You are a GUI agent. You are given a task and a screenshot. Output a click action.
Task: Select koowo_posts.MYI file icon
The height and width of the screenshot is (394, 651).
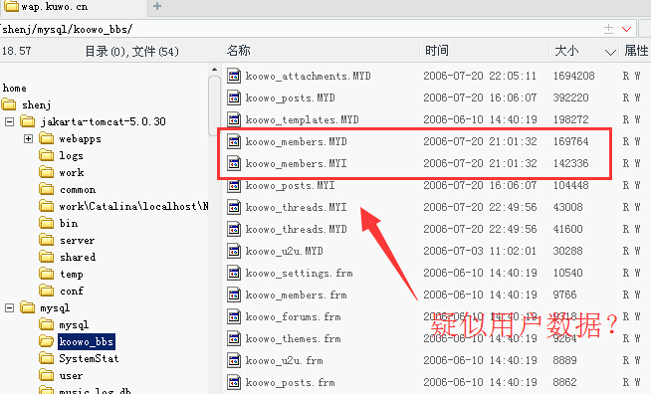[234, 186]
